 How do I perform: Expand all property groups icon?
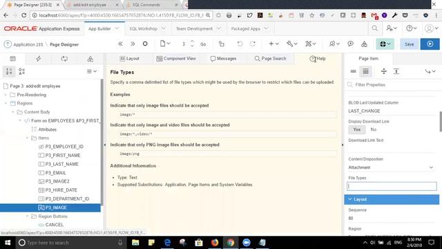(396, 71)
